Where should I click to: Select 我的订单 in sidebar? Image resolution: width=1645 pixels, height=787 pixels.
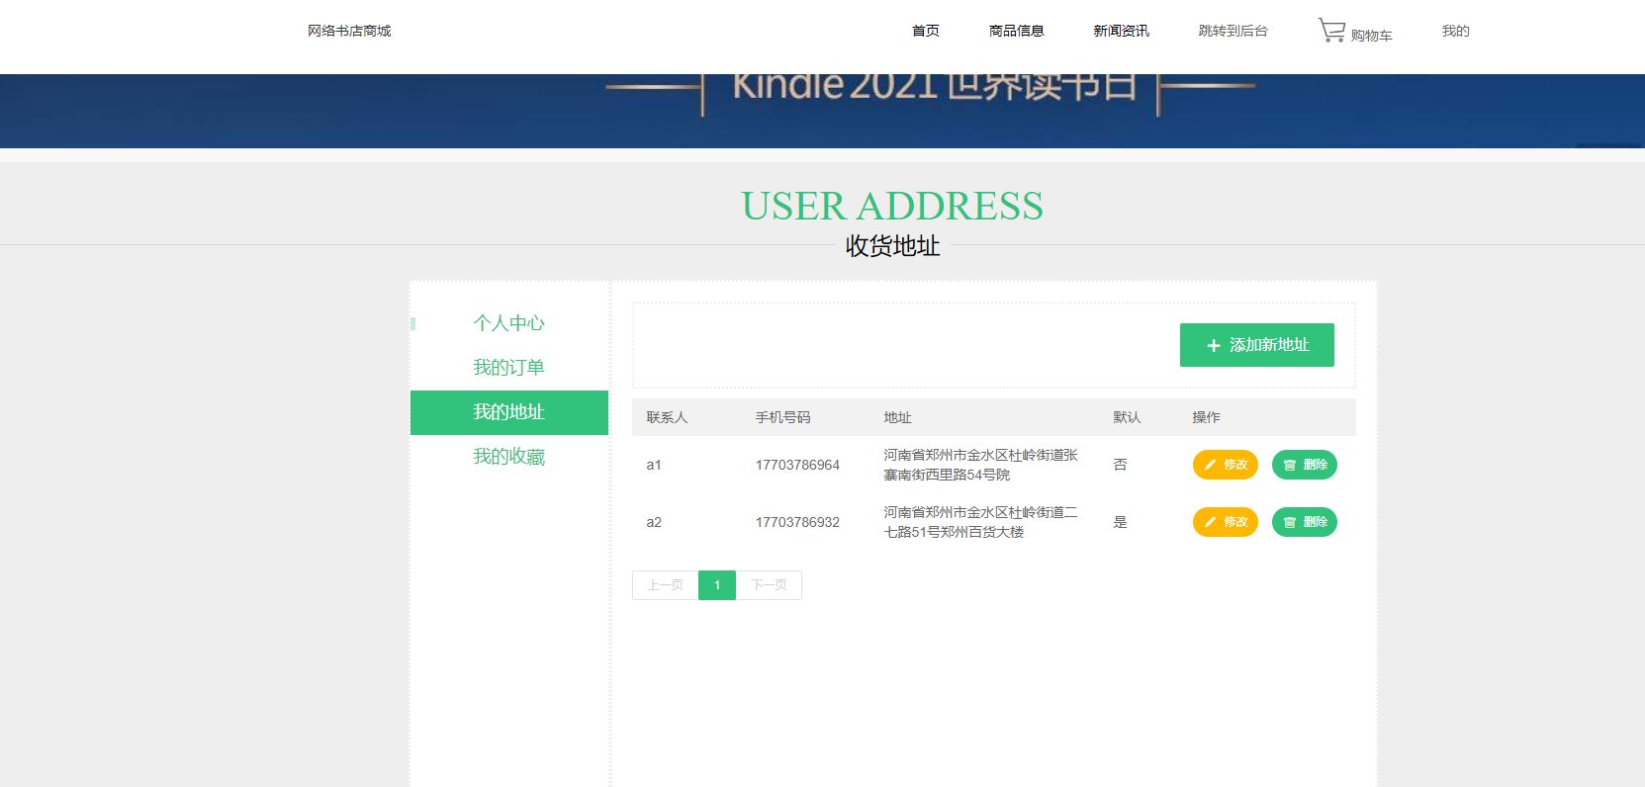[x=508, y=368]
